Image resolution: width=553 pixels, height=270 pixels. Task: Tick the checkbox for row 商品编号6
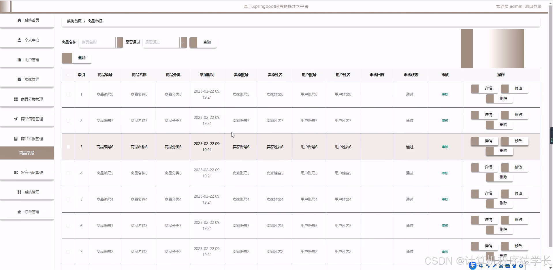[68, 147]
